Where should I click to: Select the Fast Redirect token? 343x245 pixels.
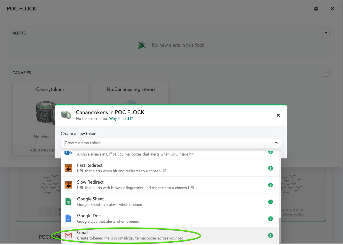170,168
